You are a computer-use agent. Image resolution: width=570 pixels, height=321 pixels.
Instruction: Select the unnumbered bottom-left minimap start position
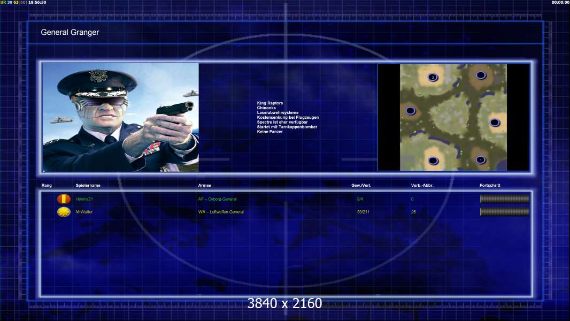click(x=433, y=160)
